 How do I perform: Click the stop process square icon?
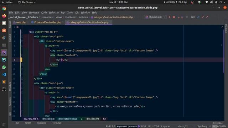[187, 17]
